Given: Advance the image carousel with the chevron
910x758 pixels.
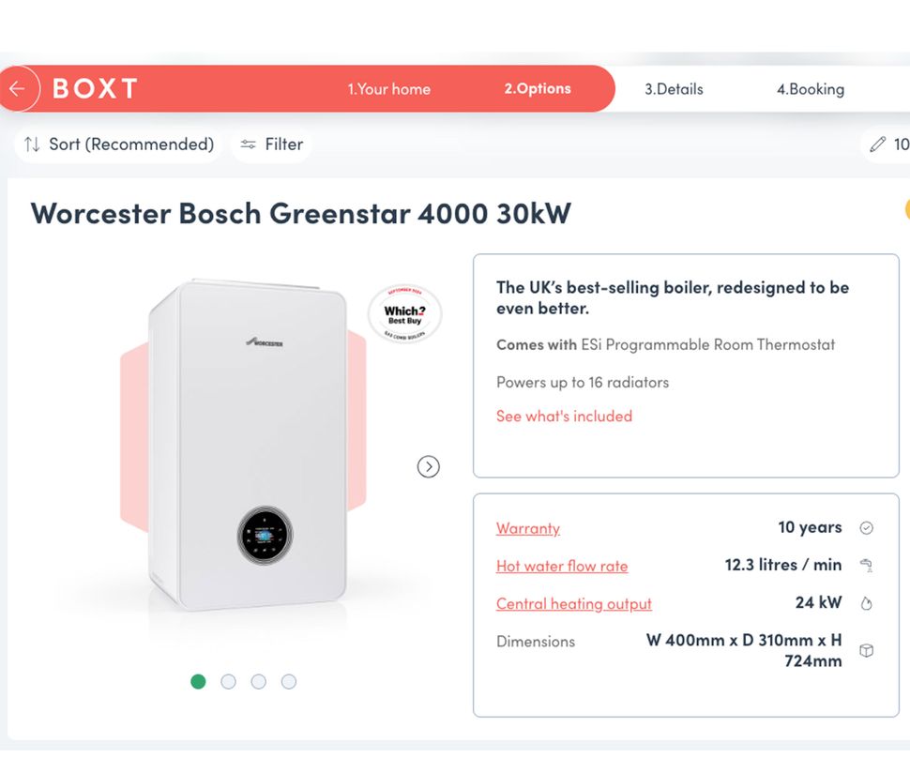Looking at the screenshot, I should tap(429, 466).
